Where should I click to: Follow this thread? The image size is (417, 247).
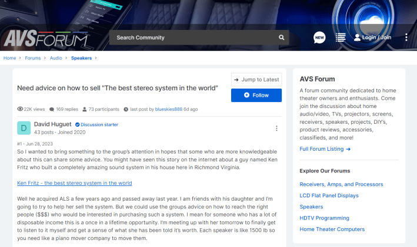(x=256, y=95)
